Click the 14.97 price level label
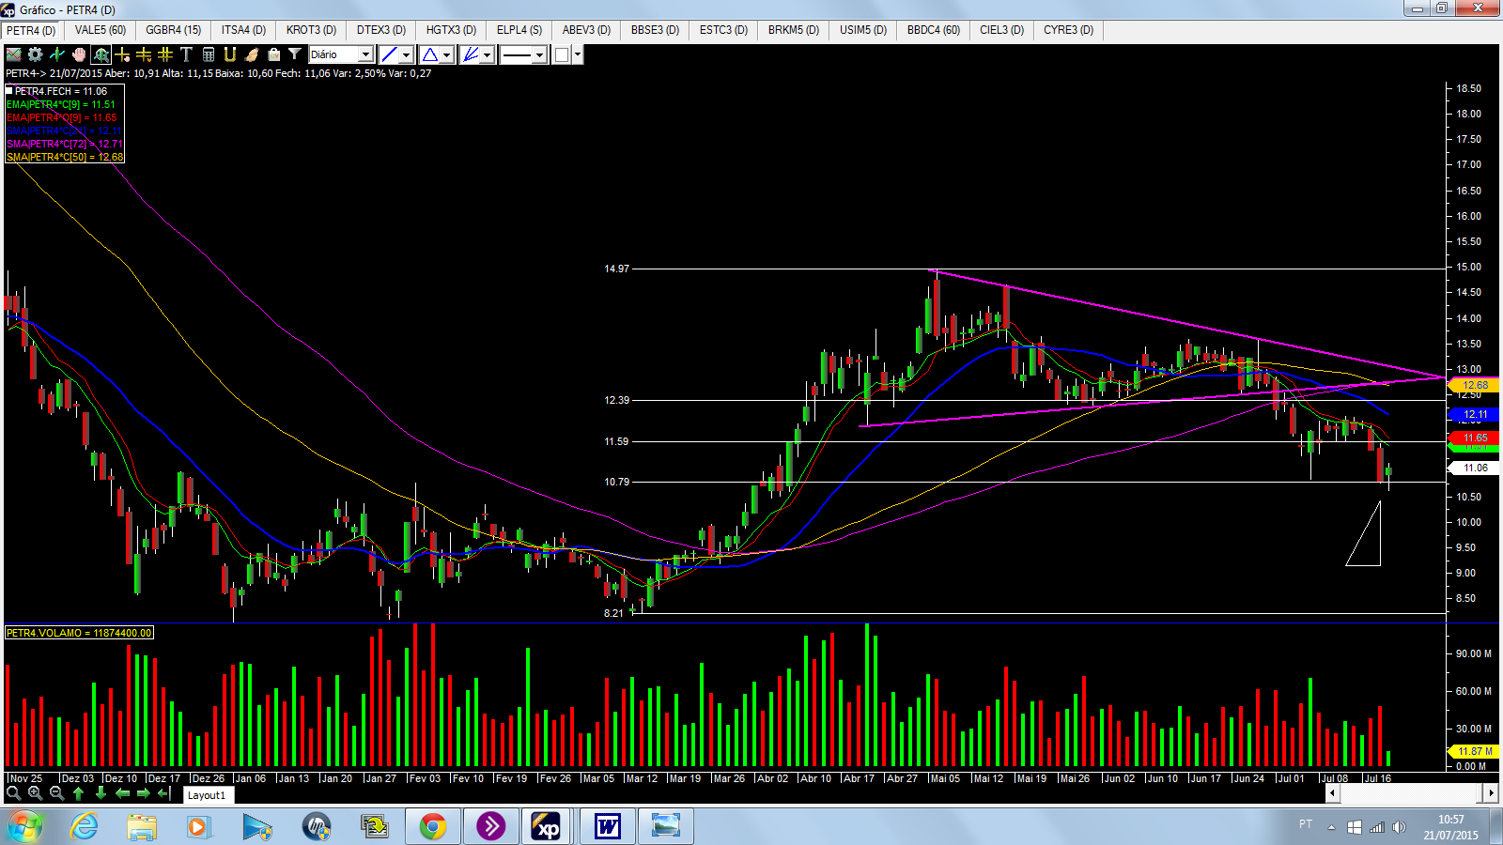 coord(616,269)
